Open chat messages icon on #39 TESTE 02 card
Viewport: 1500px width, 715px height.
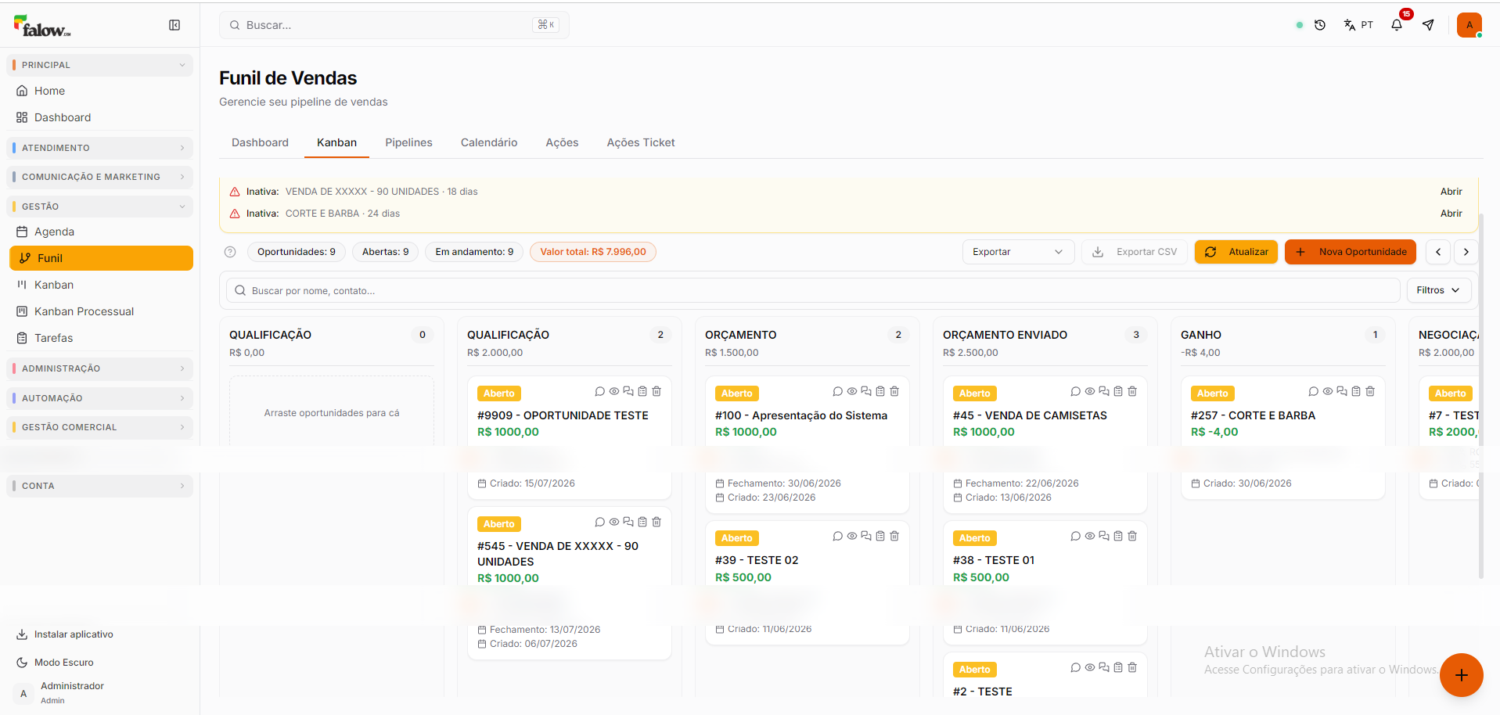(x=866, y=536)
